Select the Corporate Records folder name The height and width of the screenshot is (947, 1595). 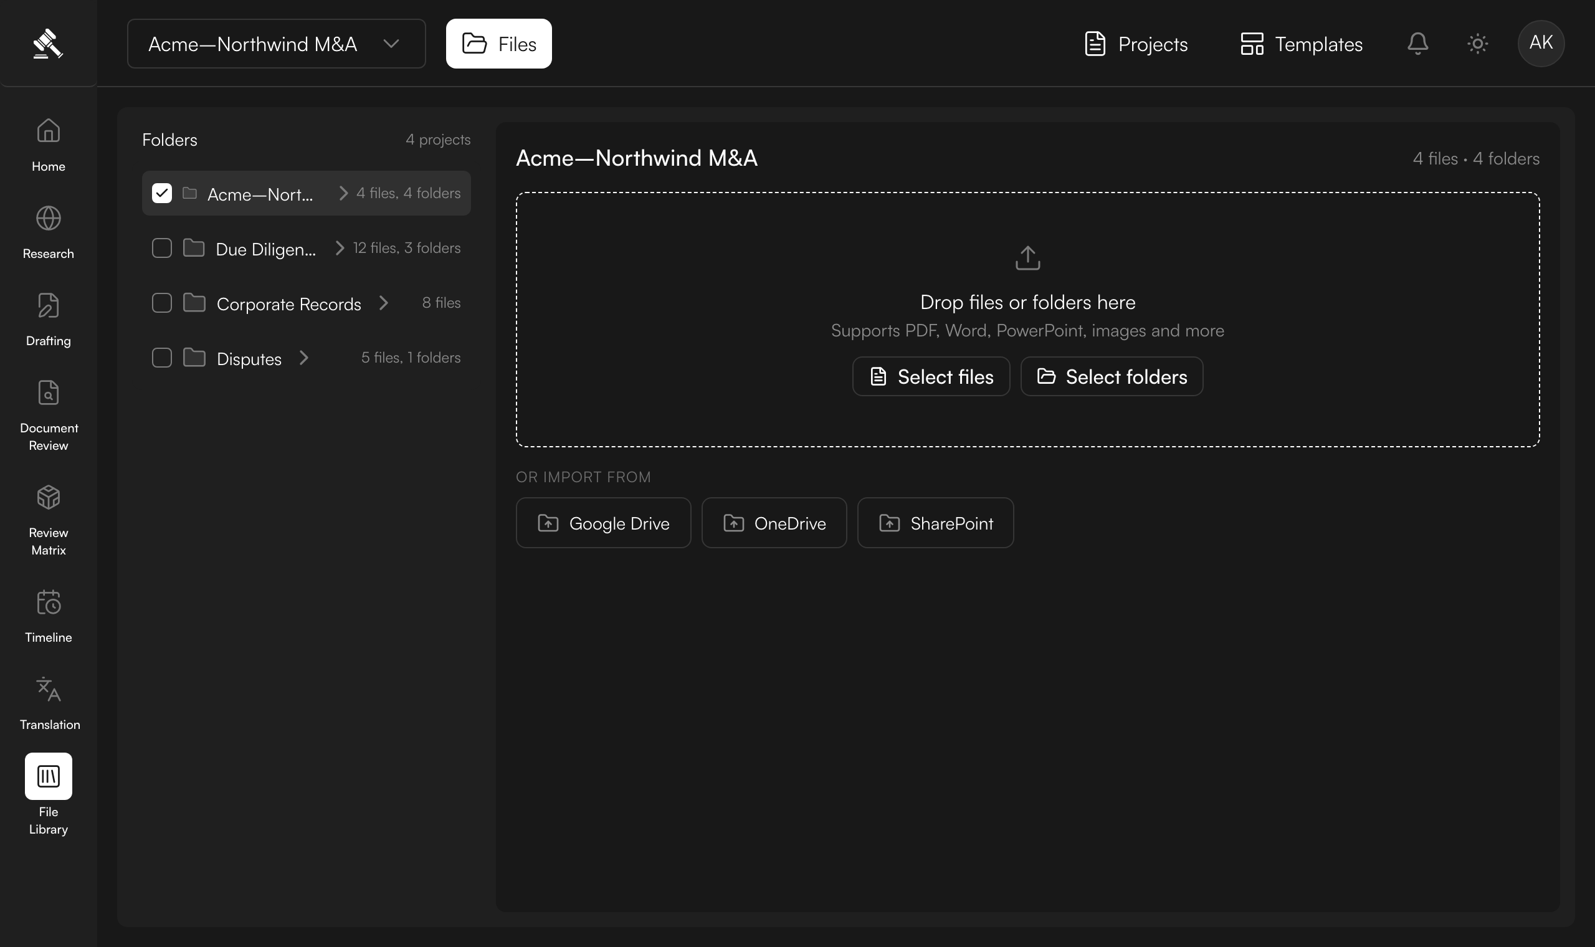[x=289, y=304]
